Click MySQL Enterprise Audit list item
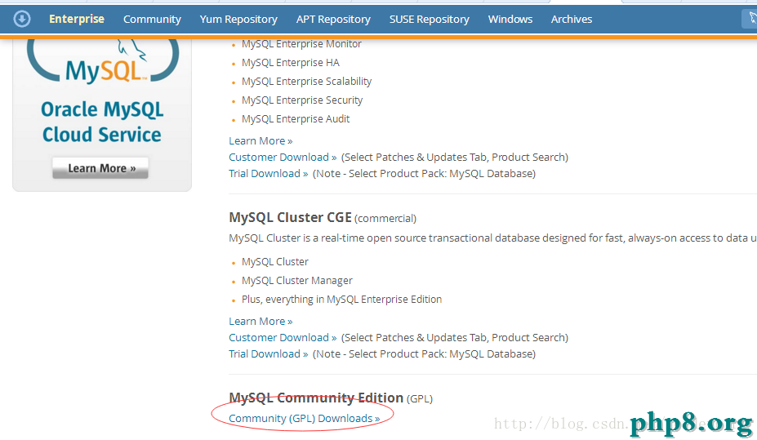The height and width of the screenshot is (440, 757). [296, 119]
